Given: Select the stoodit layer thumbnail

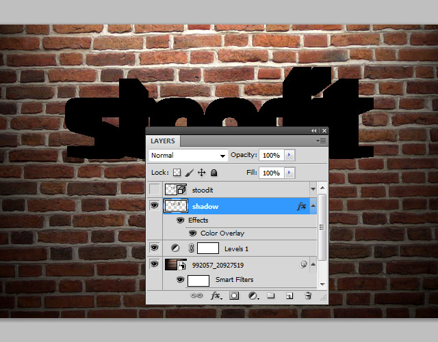Looking at the screenshot, I should click(176, 190).
